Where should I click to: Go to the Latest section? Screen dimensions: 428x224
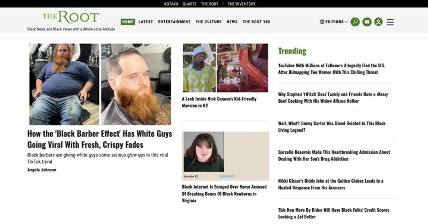click(x=146, y=22)
